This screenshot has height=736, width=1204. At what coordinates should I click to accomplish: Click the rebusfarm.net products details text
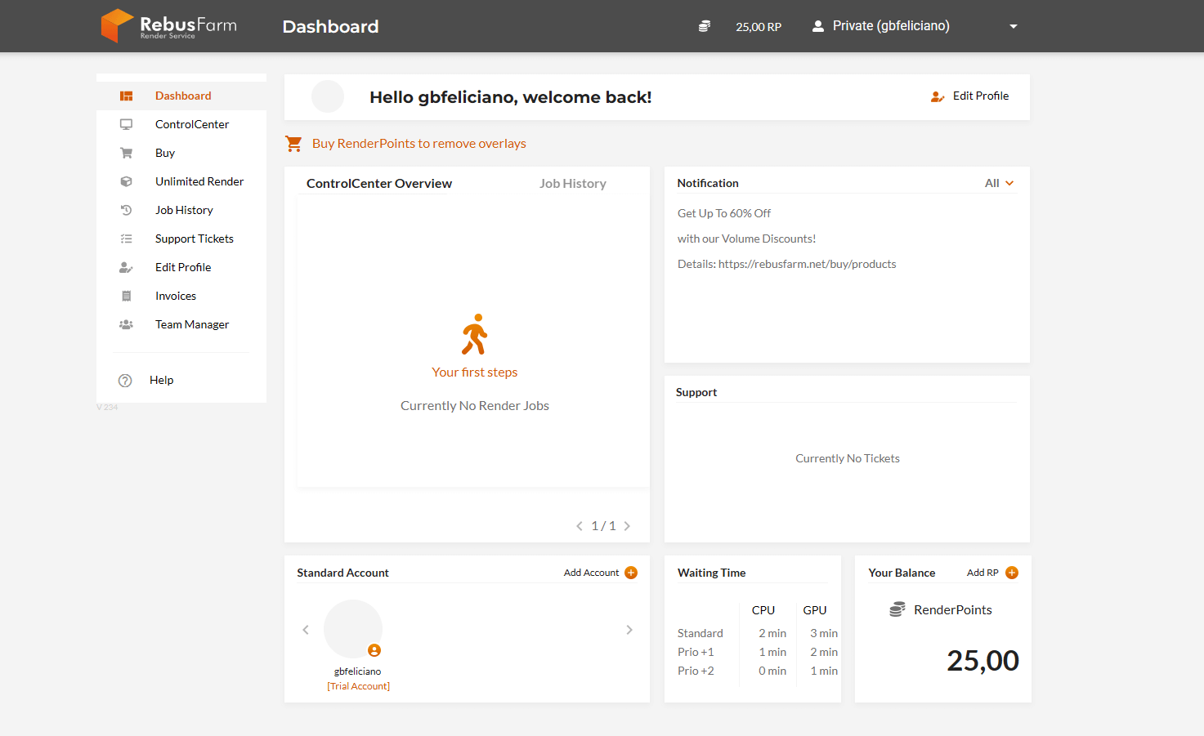(786, 264)
